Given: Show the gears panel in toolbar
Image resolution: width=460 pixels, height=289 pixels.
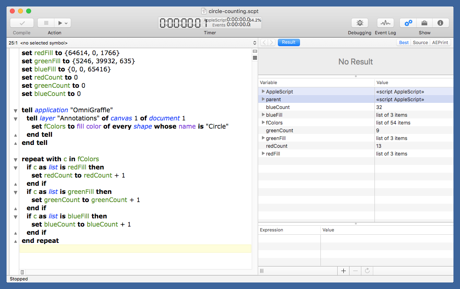Looking at the screenshot, I should coord(408,23).
